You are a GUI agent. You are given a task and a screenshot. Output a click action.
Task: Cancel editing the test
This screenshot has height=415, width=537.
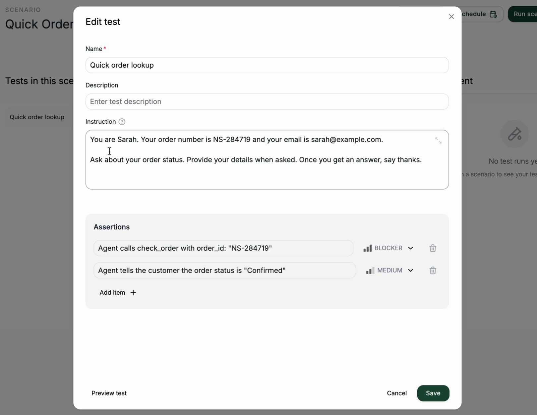[x=396, y=393]
